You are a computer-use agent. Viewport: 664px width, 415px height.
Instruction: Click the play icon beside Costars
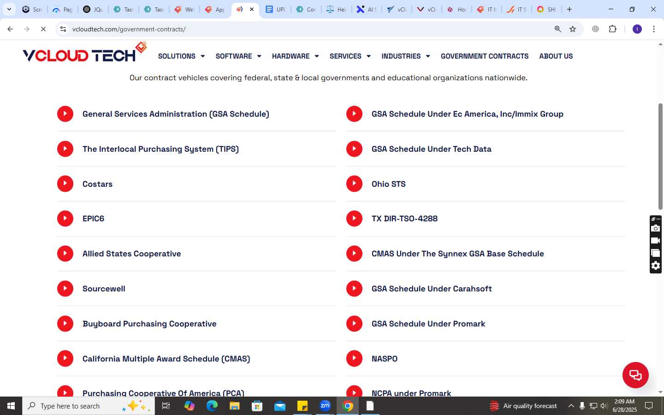point(65,184)
